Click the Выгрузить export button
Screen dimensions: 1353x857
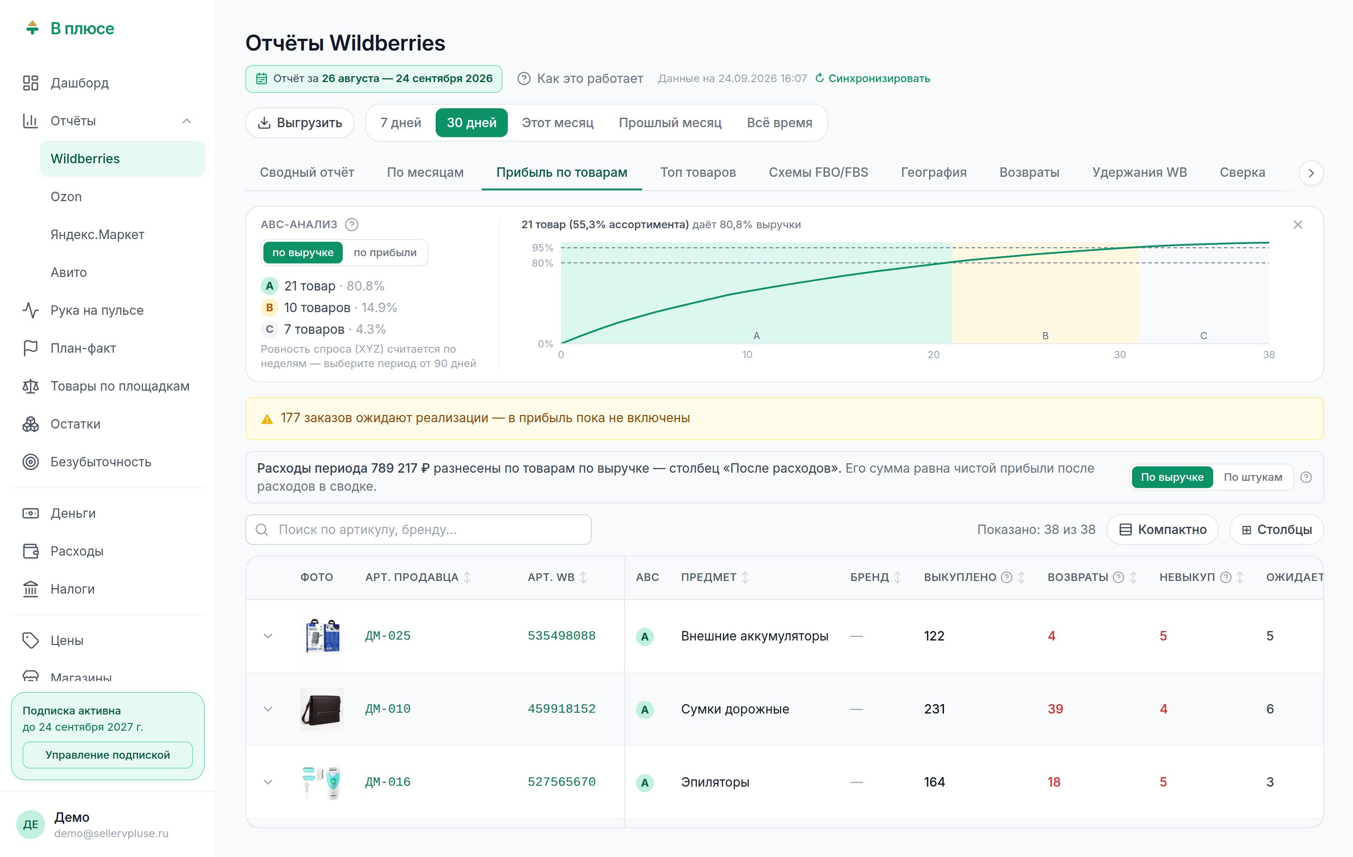(300, 123)
